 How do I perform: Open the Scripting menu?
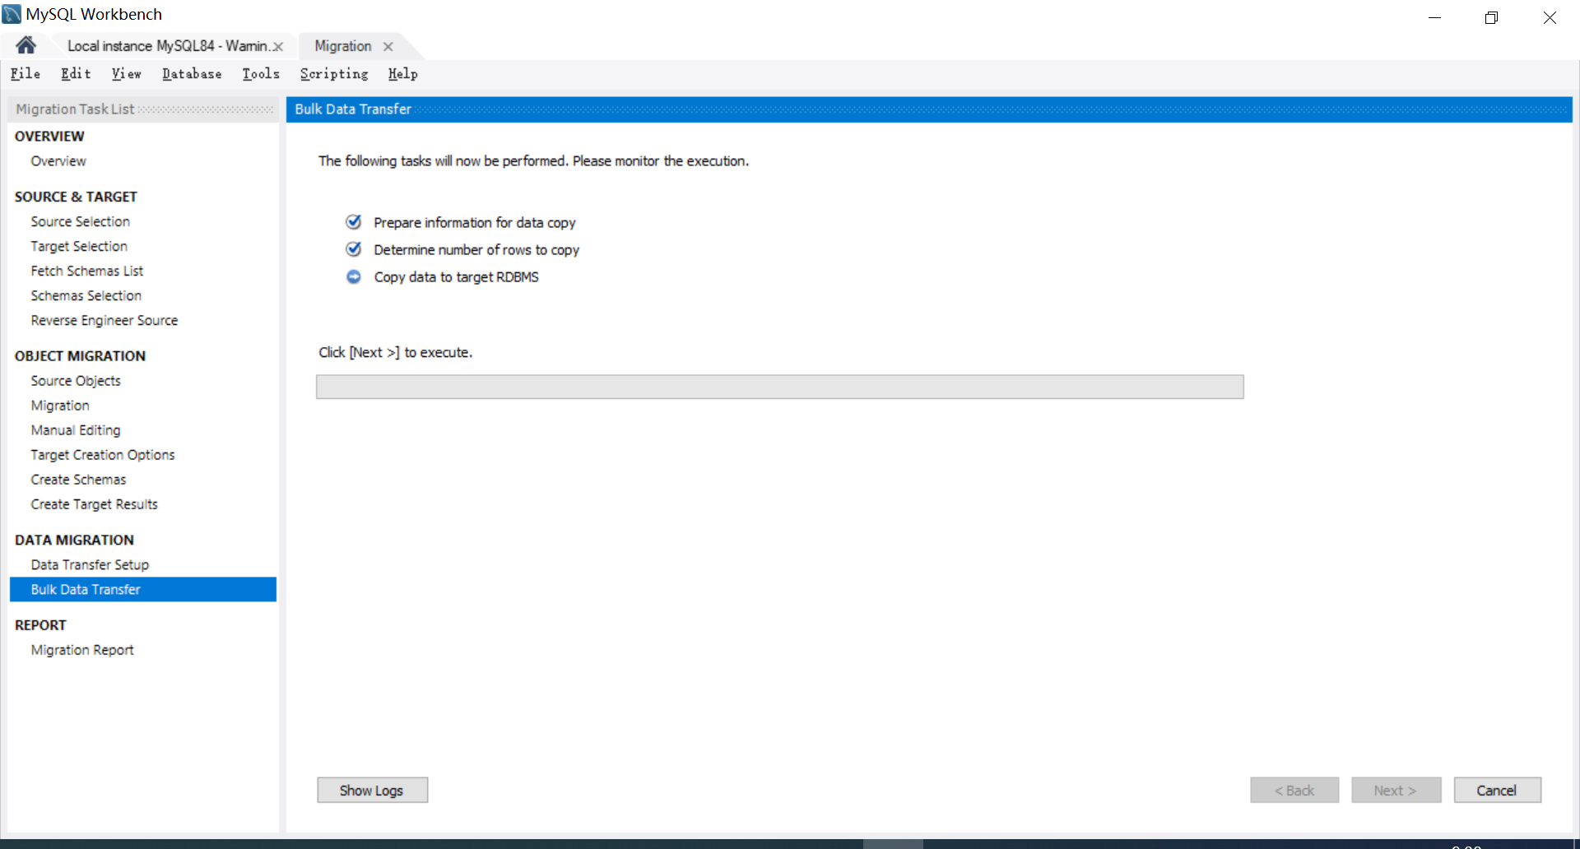click(x=334, y=74)
